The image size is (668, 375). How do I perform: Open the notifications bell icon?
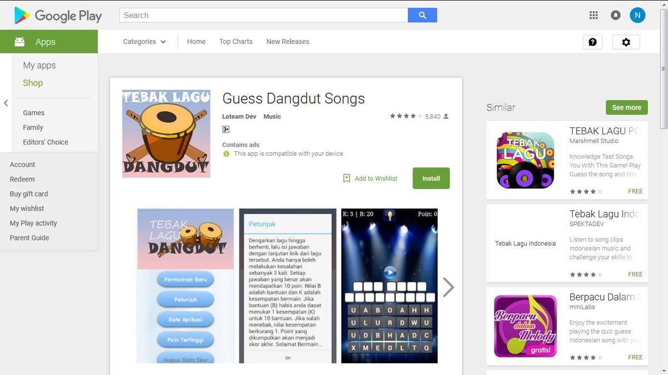(x=615, y=16)
